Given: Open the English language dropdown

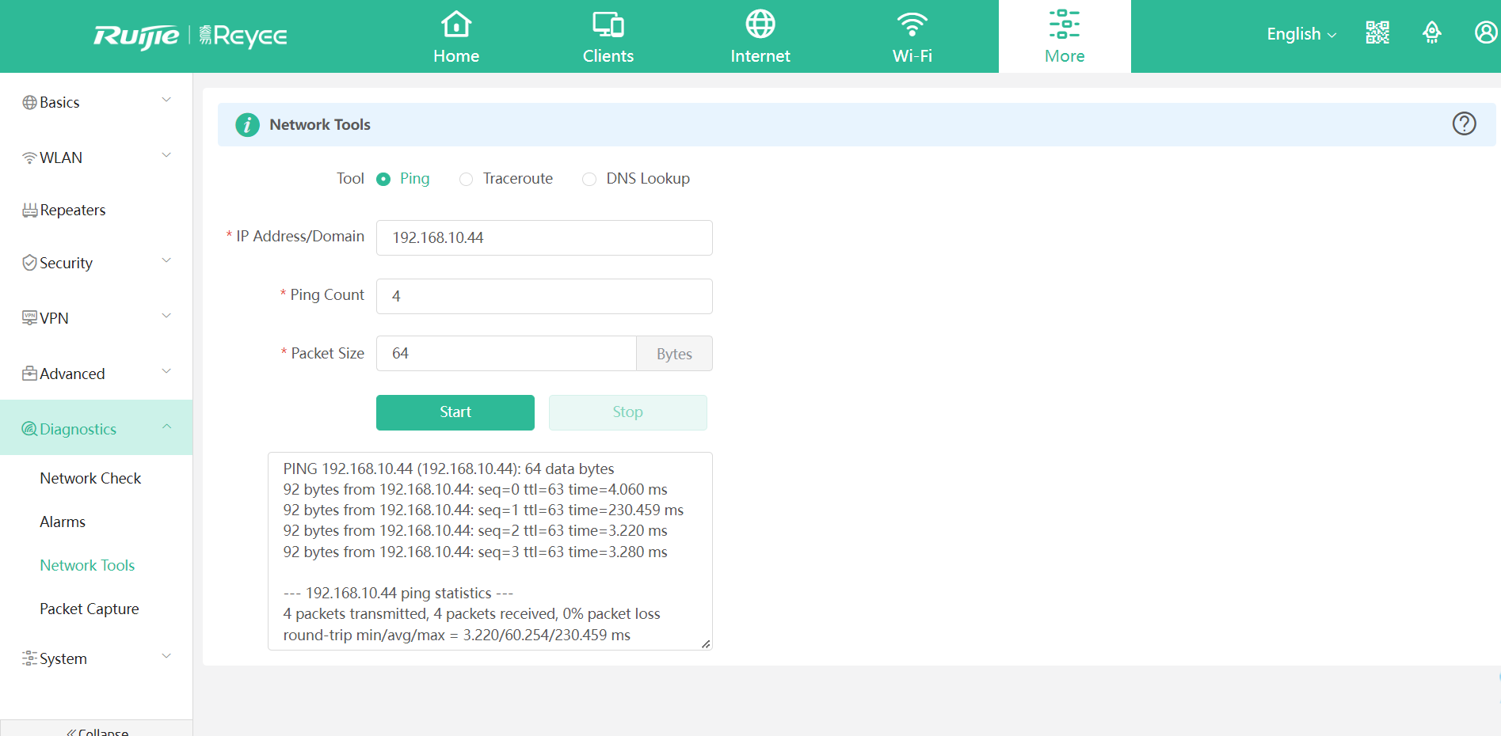Looking at the screenshot, I should (1301, 34).
